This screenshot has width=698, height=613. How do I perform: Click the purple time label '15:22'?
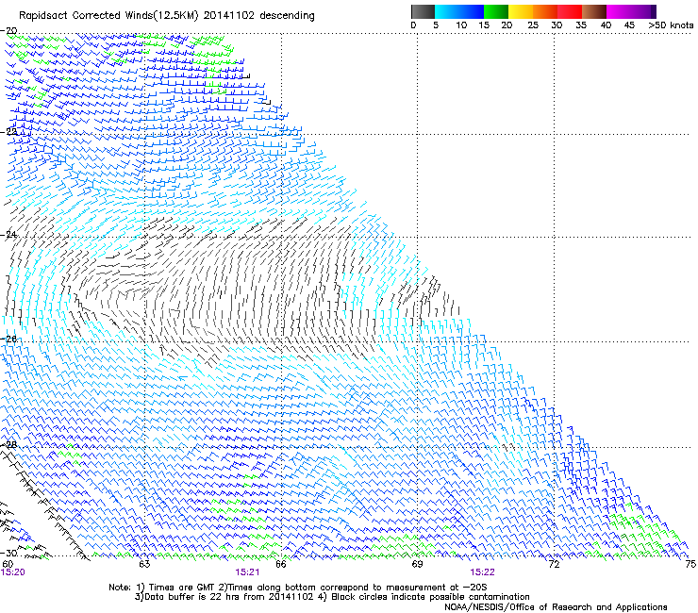pos(482,572)
